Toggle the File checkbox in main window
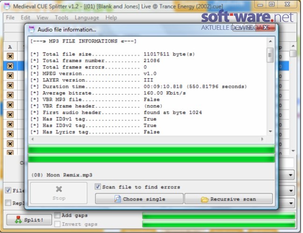Viewport: 303px width, 233px height. pyautogui.click(x=8, y=190)
